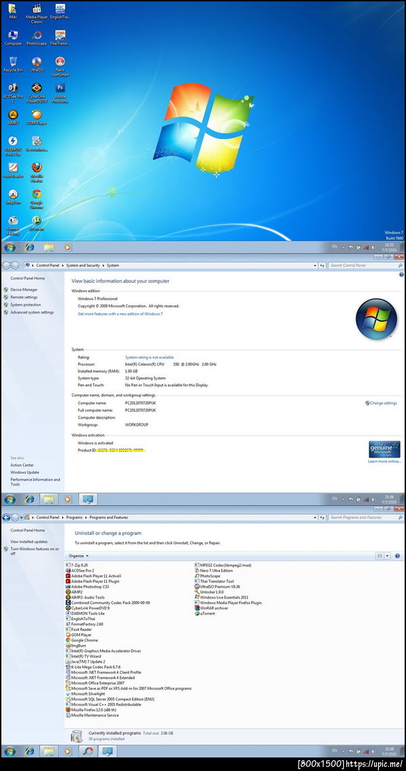This screenshot has width=406, height=771.
Task: Select 7-Zip 9.20 in the program list
Action: [76, 565]
